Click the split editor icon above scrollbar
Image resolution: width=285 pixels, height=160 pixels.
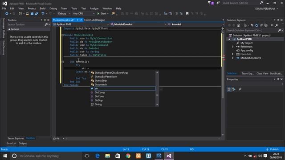(223, 28)
